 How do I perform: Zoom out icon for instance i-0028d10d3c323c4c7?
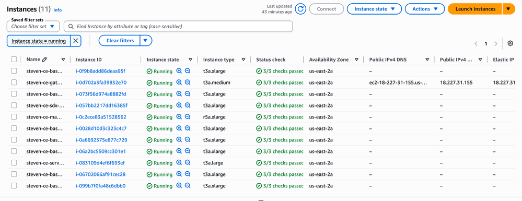click(188, 128)
